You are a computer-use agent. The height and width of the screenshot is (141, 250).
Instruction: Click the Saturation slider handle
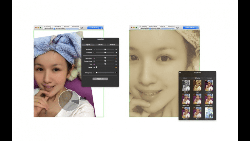pyautogui.click(x=105, y=58)
